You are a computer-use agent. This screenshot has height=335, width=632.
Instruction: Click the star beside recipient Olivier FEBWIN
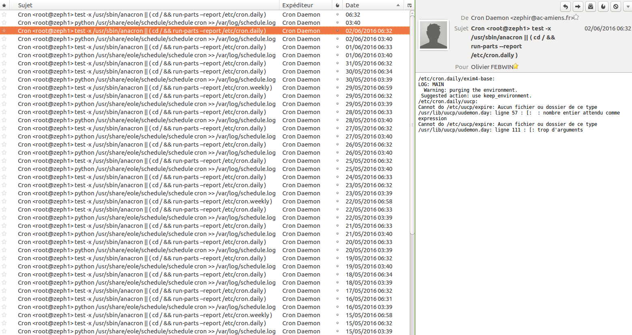516,66
